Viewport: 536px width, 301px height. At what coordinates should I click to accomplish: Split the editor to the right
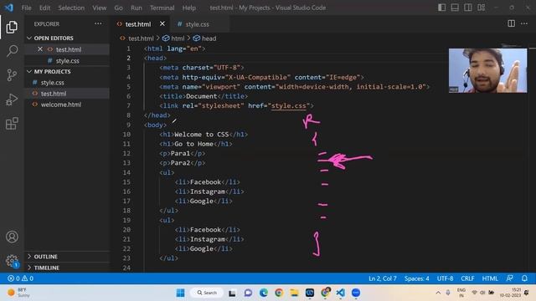511,23
